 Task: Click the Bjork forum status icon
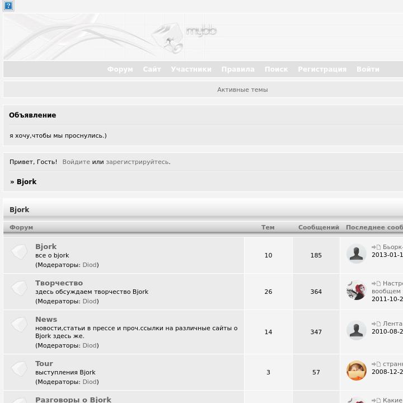pos(20,252)
